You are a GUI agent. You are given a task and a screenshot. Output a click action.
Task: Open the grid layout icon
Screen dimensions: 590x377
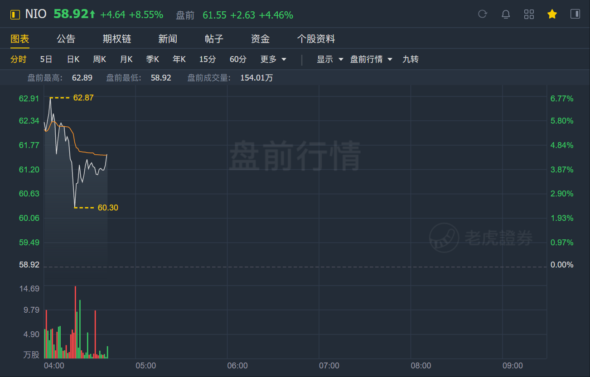(x=529, y=14)
